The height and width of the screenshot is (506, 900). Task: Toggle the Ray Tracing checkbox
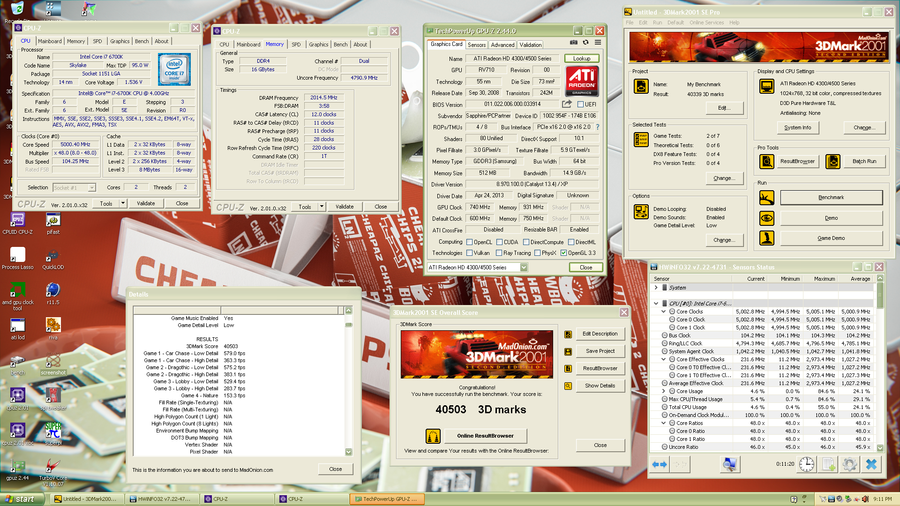pos(499,253)
